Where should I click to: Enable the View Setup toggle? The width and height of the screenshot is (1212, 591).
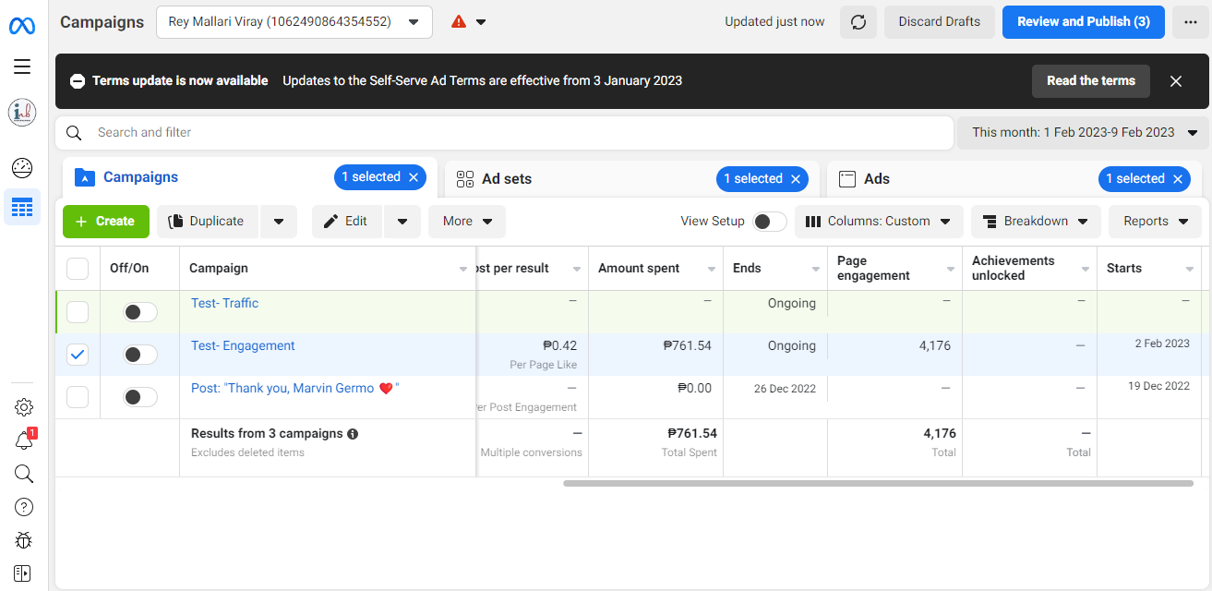(770, 222)
